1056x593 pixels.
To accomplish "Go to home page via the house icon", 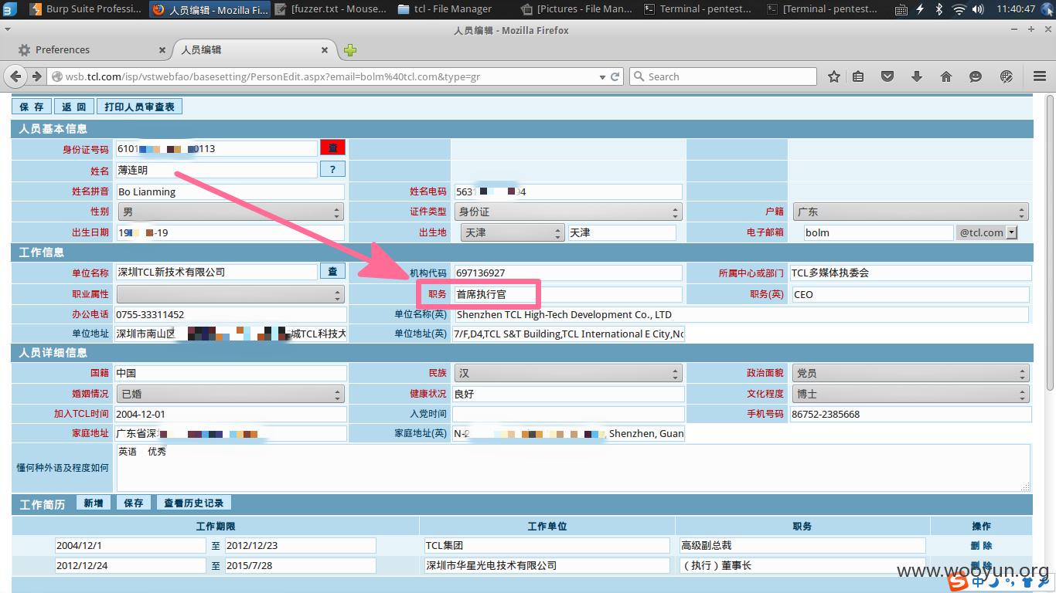I will click(x=946, y=76).
